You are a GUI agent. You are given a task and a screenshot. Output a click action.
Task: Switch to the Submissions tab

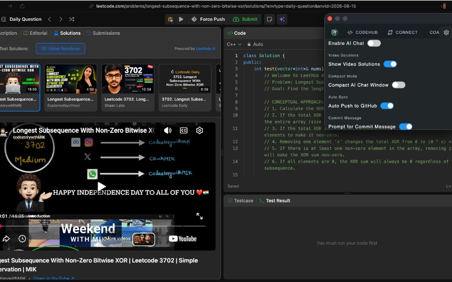point(103,33)
